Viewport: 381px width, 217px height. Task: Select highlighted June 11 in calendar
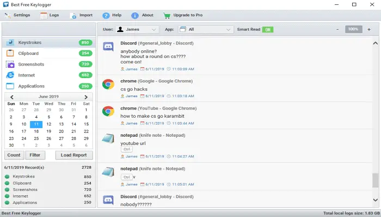click(x=36, y=124)
